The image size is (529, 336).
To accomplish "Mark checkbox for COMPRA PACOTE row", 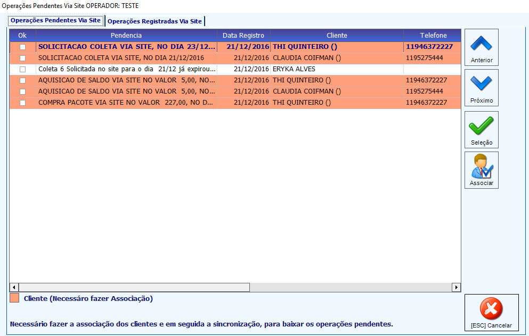I will click(x=22, y=103).
